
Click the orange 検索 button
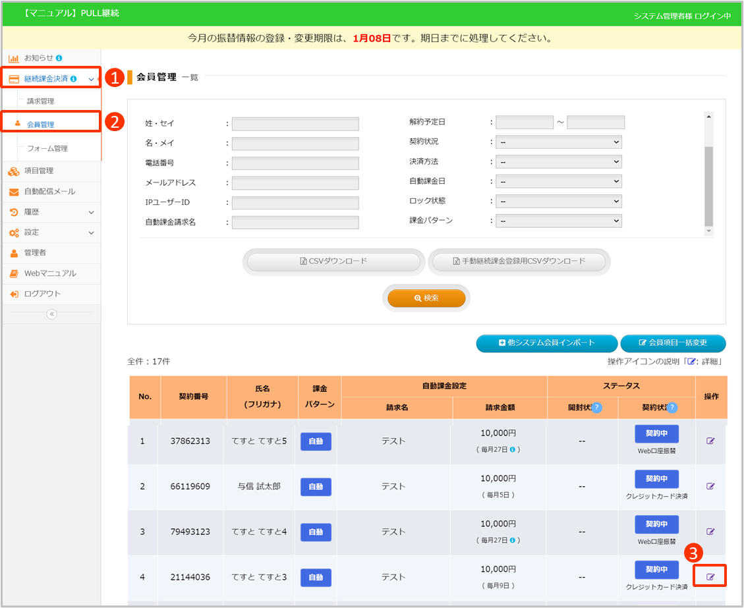click(426, 298)
